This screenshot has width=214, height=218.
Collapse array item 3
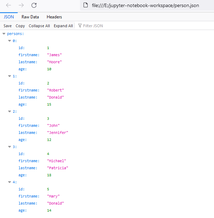point(10,147)
